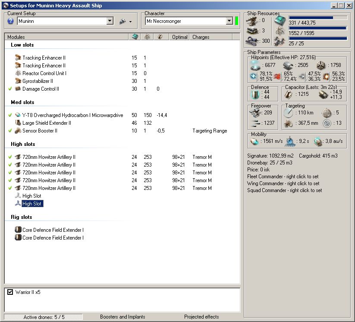This screenshot has height=322, width=355.
Task: Toggle active checkmark of first 720mm Howitzer Artillery II
Action: (10, 157)
